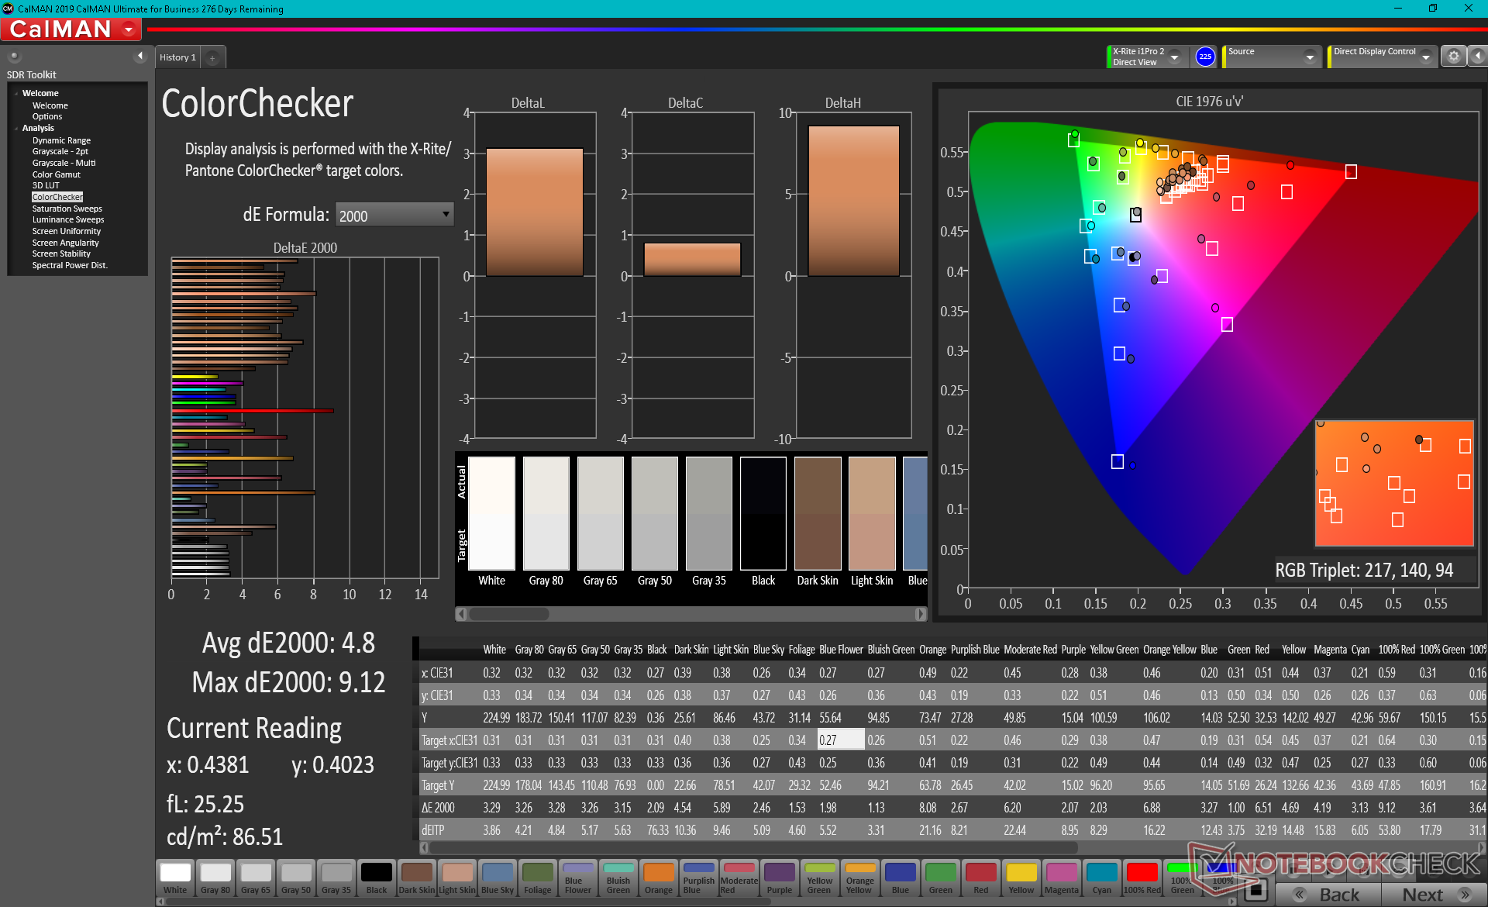1488x907 pixels.
Task: Collapse the SDR Toolkit sidebar arrow
Action: tap(140, 56)
